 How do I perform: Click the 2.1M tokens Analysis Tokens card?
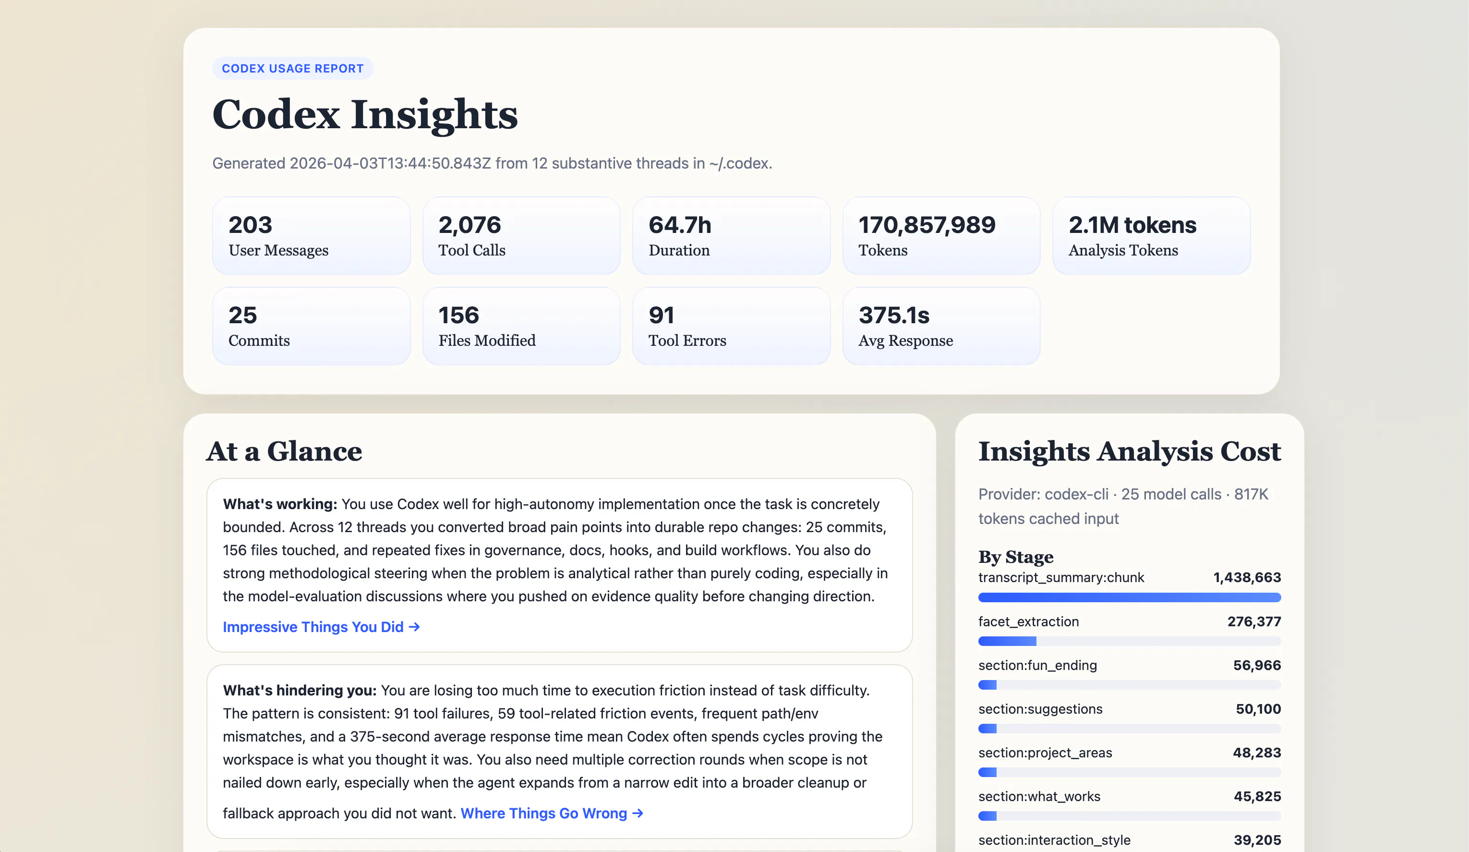coord(1151,236)
